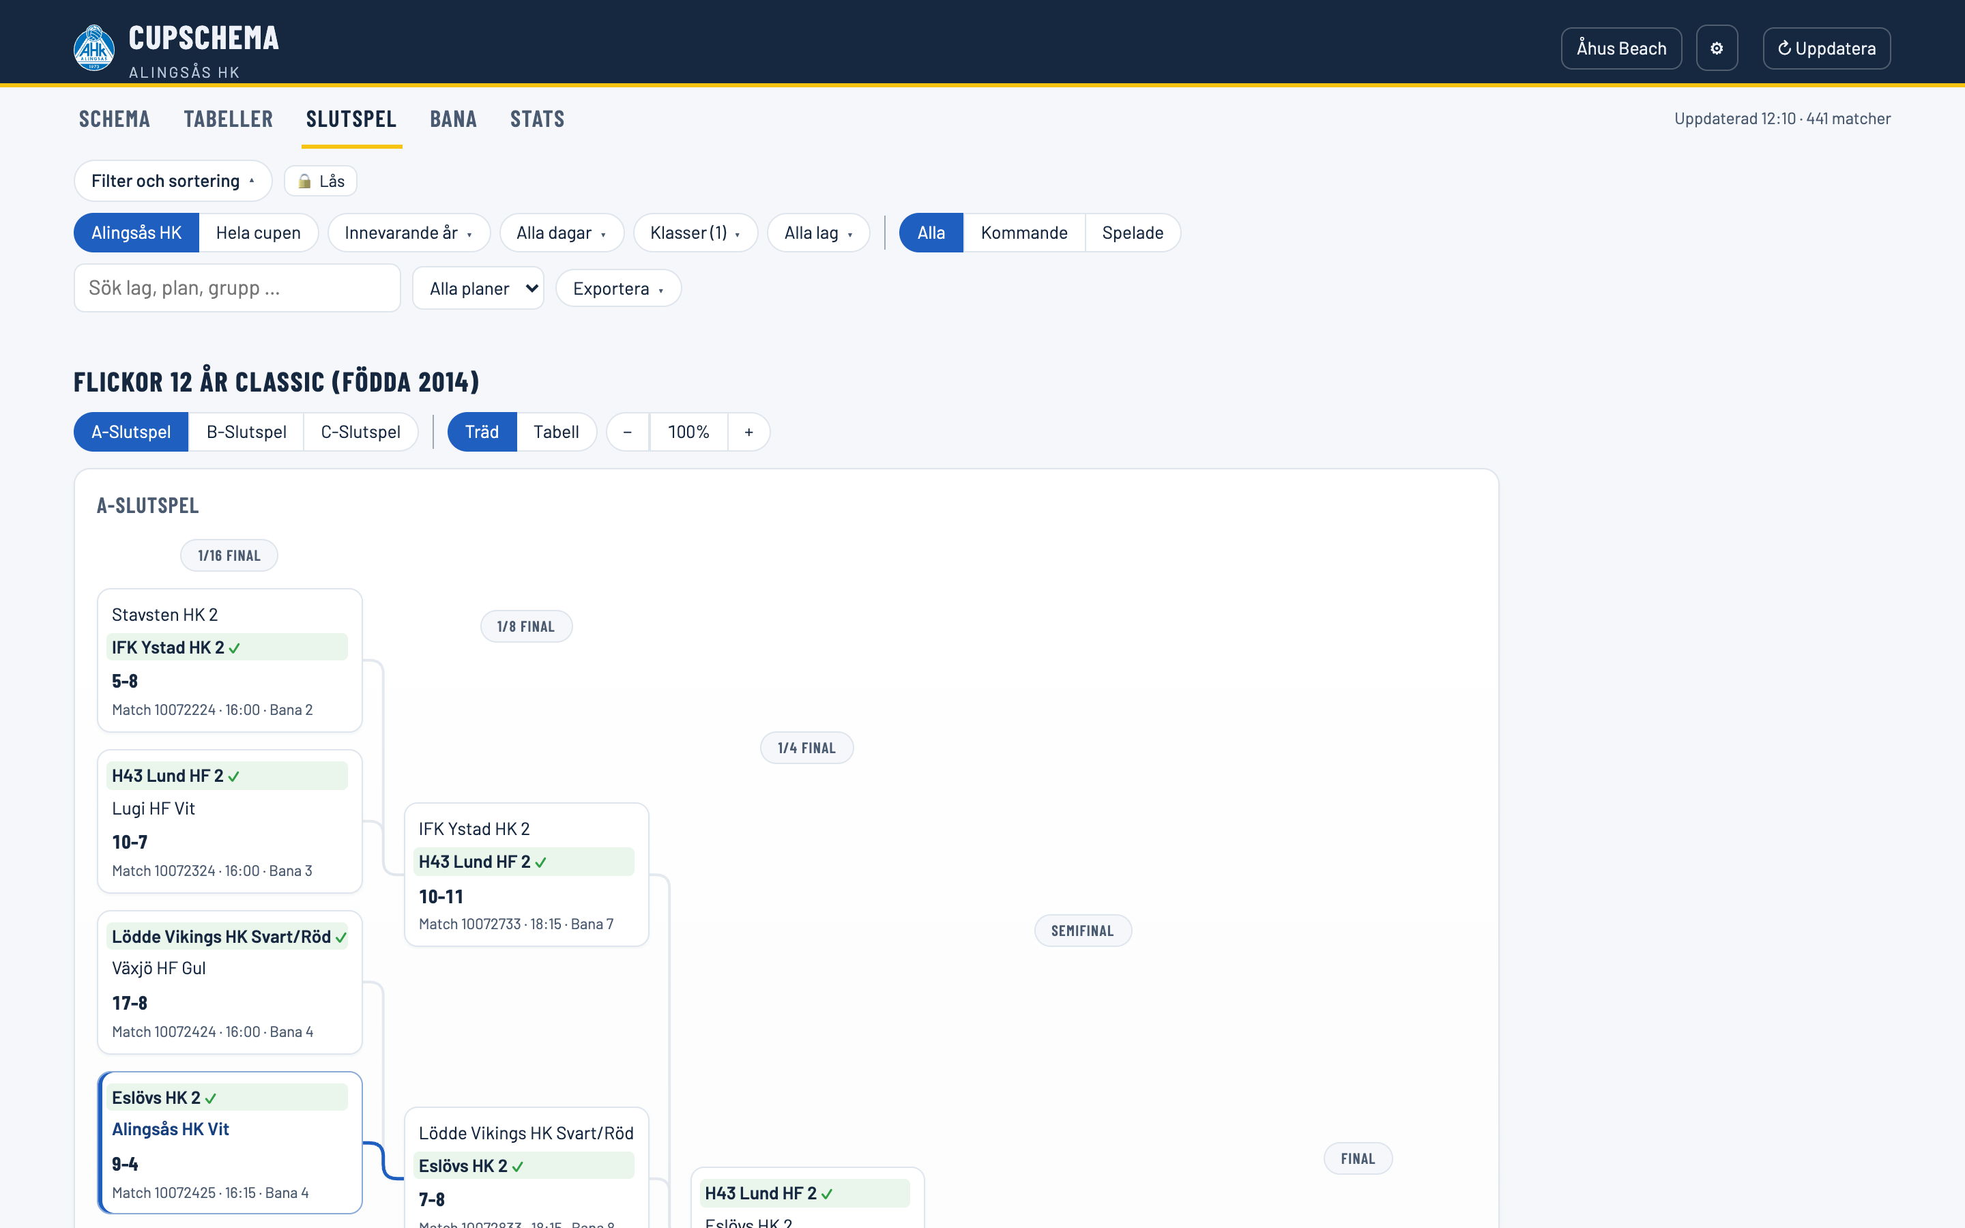Show only Spelade matches
This screenshot has width=1965, height=1228.
point(1133,233)
